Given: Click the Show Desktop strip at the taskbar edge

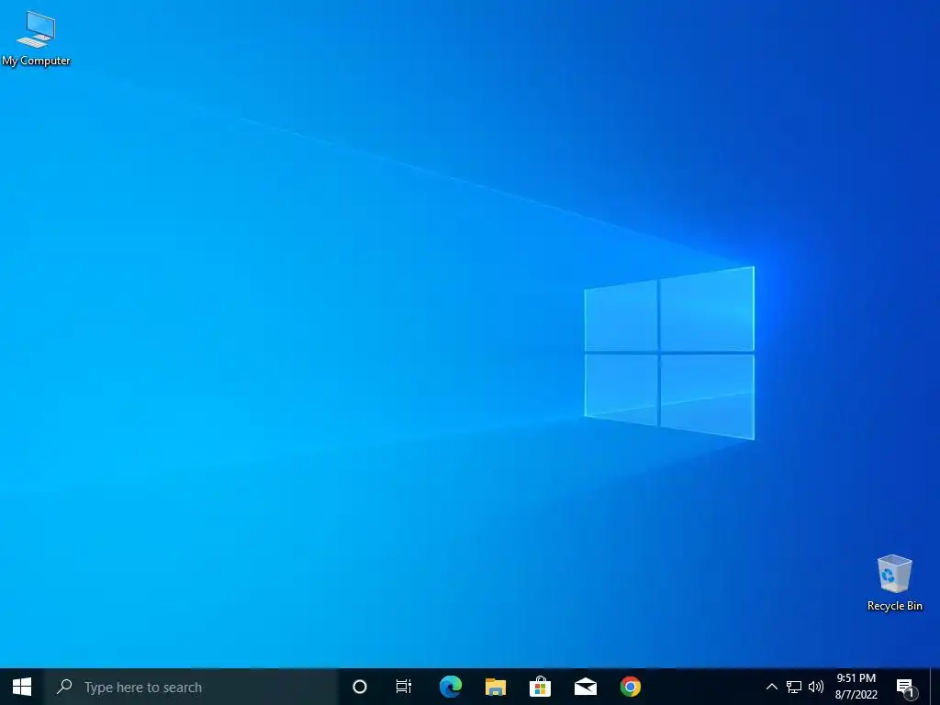Looking at the screenshot, I should tap(935, 687).
